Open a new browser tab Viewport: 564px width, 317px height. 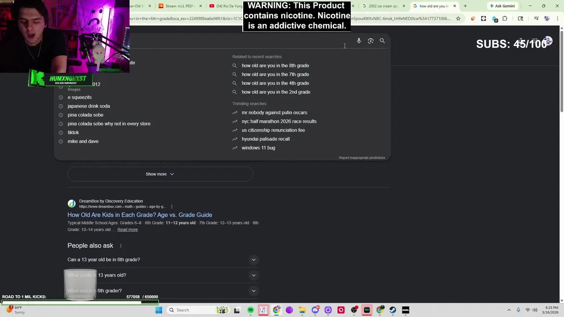point(465,6)
